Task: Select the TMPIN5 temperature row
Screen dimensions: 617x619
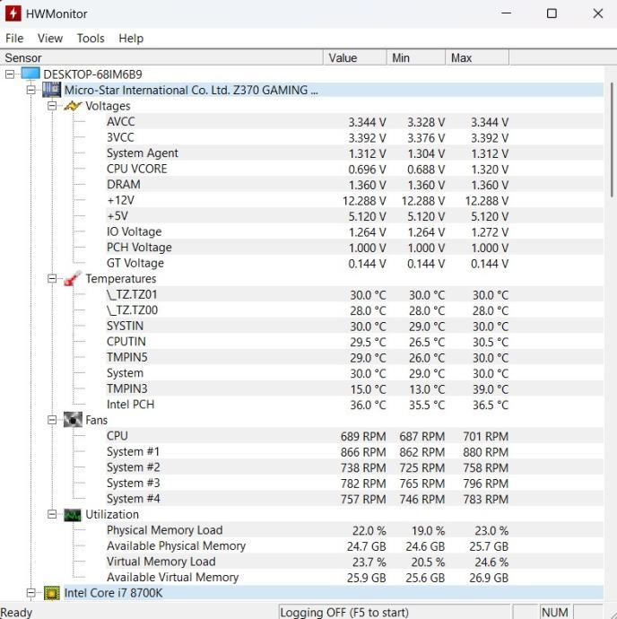Action: point(354,357)
